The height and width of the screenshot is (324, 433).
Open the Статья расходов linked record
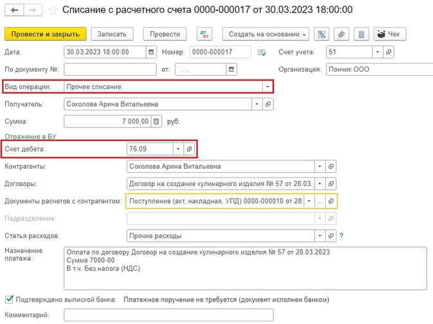[331, 235]
